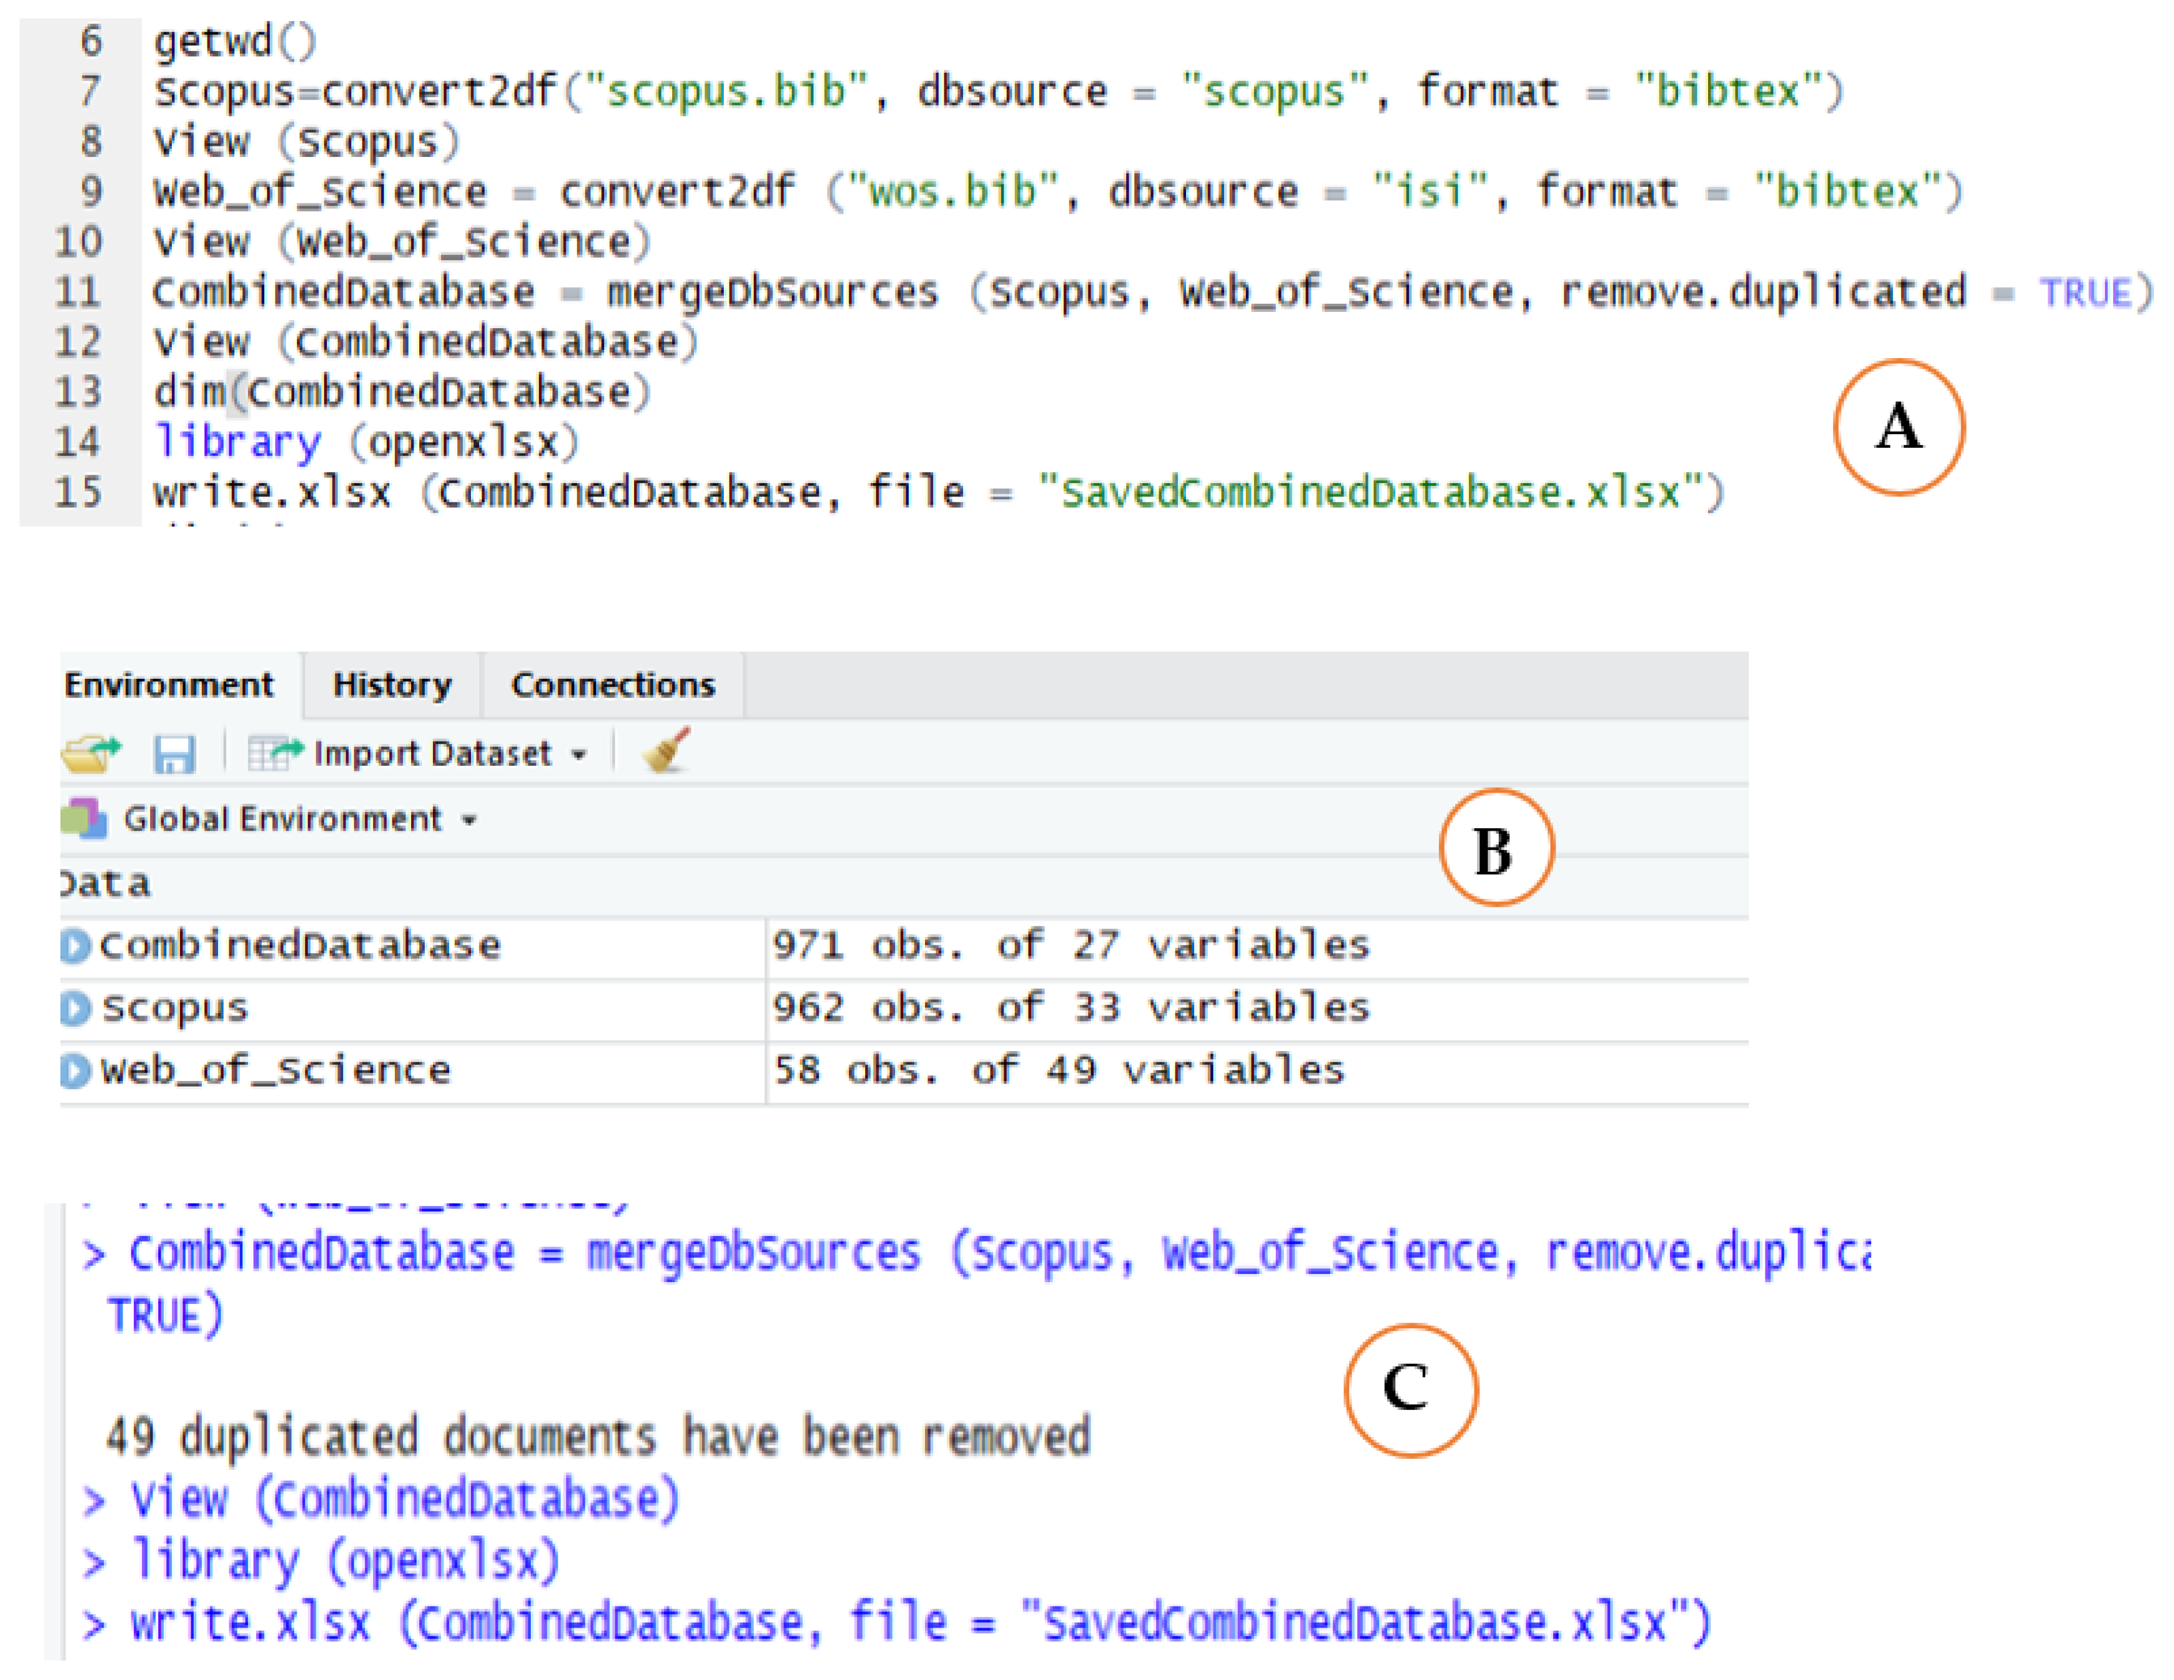Image resolution: width=2174 pixels, height=1680 pixels.
Task: Open the Import Dataset dropdown arrow
Action: (578, 755)
